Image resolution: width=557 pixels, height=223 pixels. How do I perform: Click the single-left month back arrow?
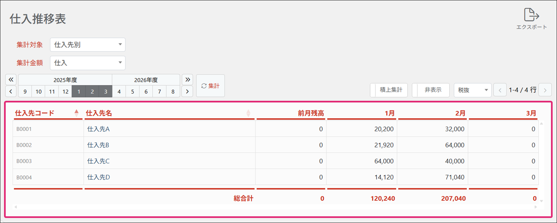coord(11,91)
